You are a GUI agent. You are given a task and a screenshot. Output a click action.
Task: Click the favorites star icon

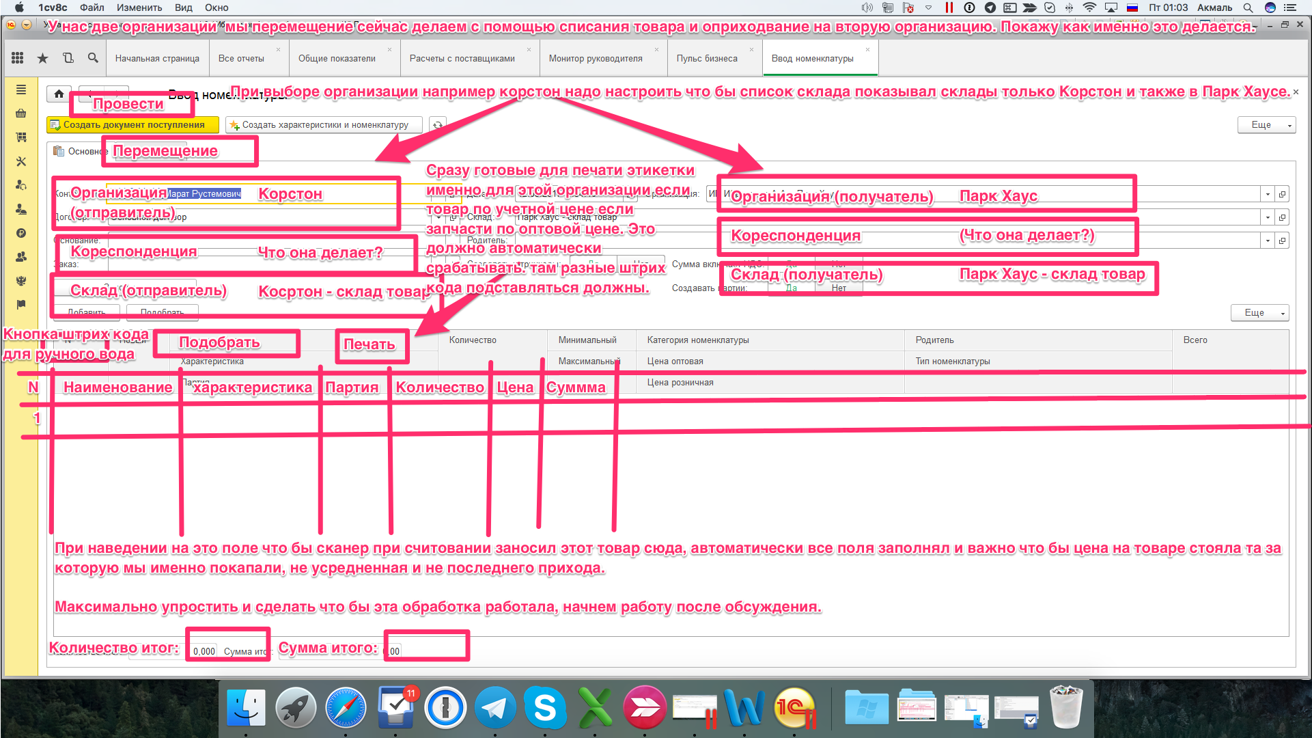click(x=42, y=58)
